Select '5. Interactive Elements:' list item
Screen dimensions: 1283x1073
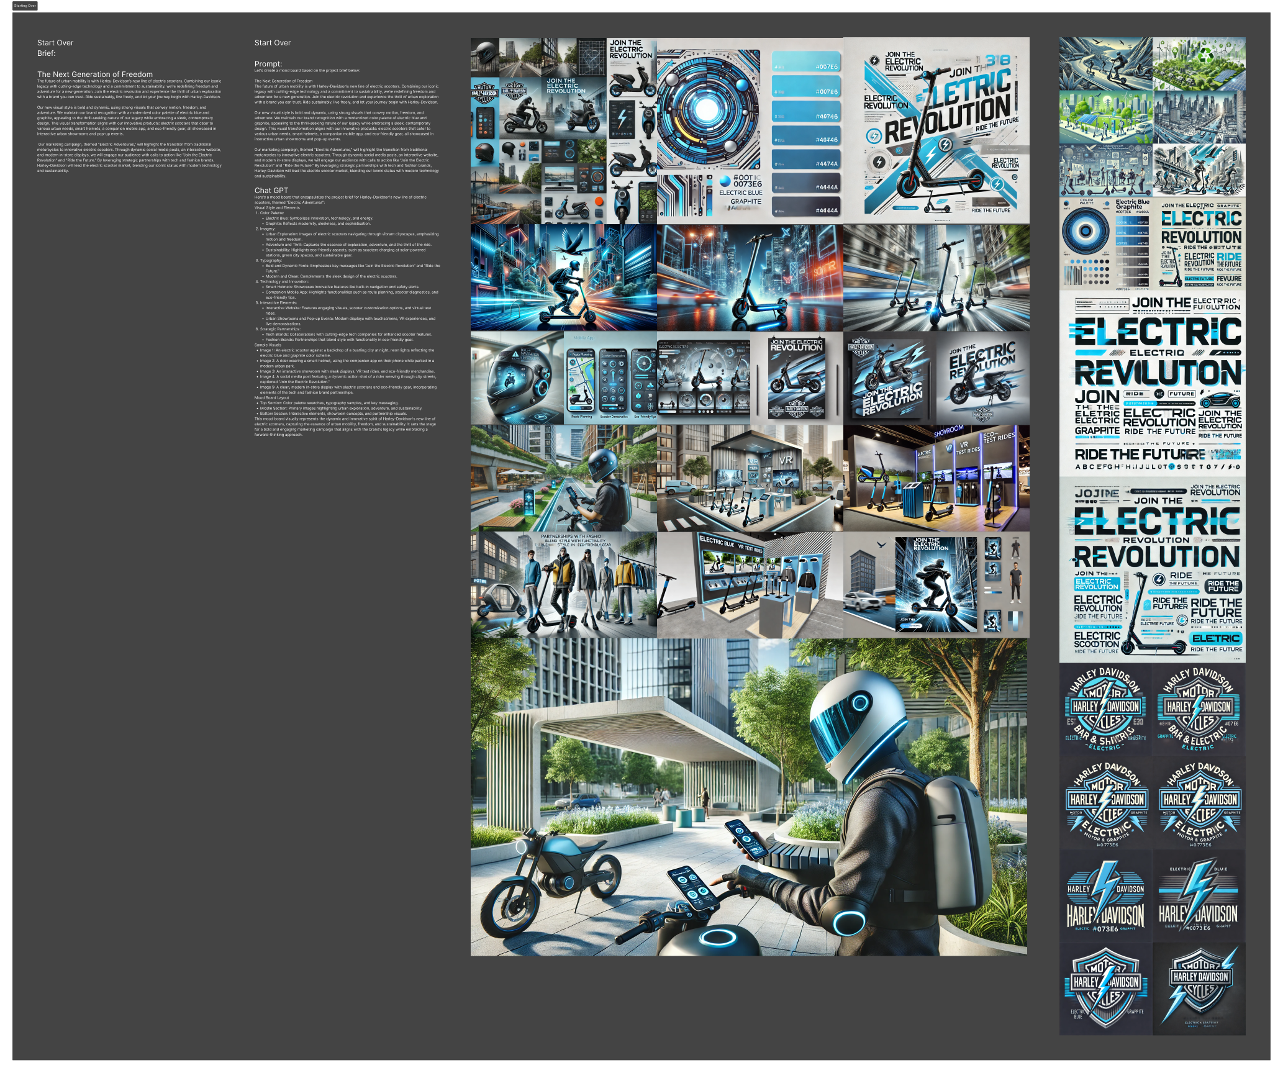[x=278, y=303]
